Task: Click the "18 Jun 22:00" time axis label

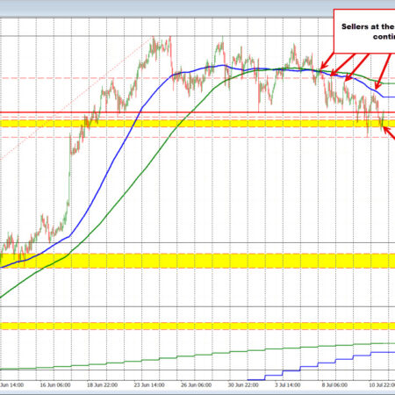Action: click(102, 384)
